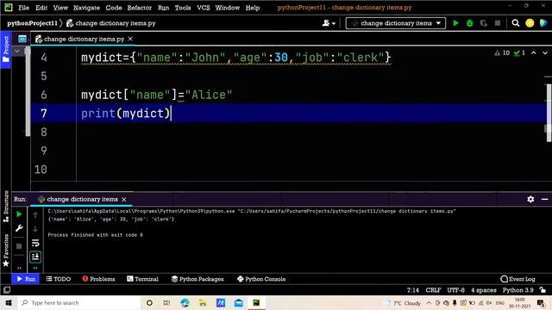This screenshot has width=552, height=310.
Task: Open the View menu
Action: [x=60, y=8]
